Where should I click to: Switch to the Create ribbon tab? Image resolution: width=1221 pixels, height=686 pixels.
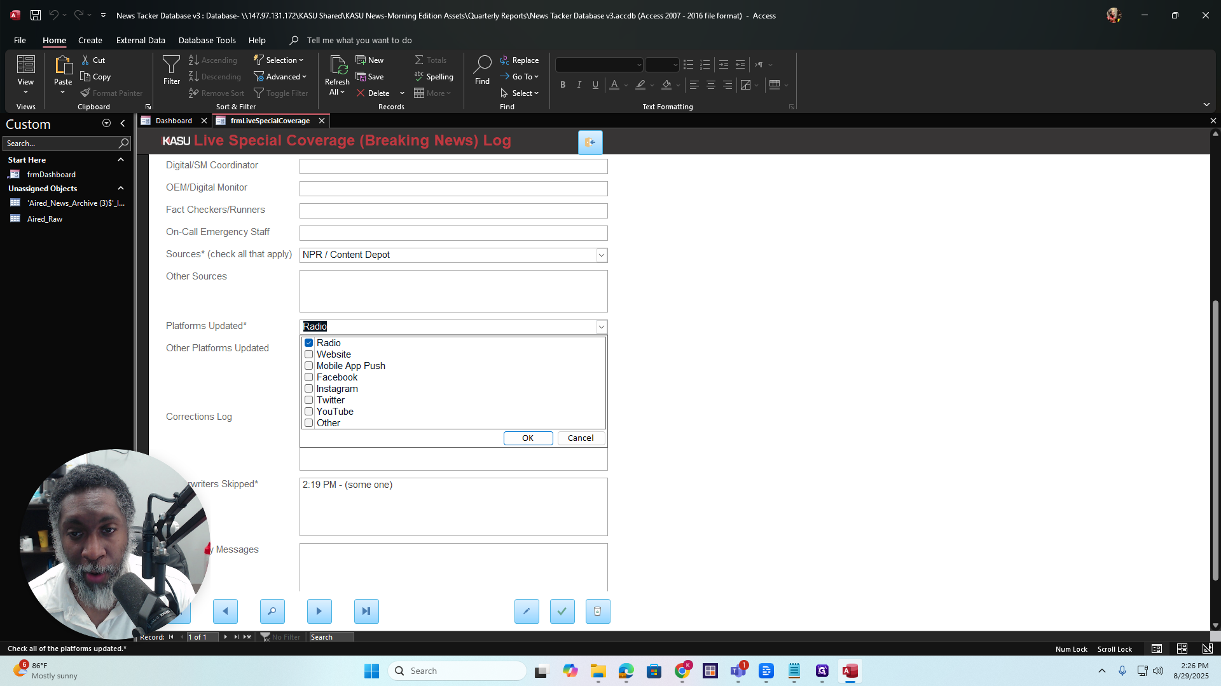pos(90,40)
